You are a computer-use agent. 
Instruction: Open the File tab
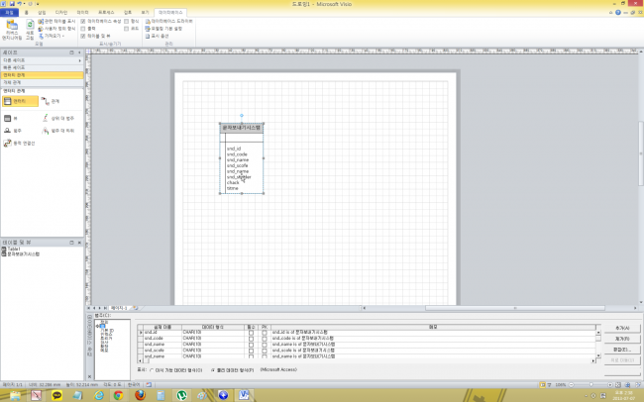point(9,11)
